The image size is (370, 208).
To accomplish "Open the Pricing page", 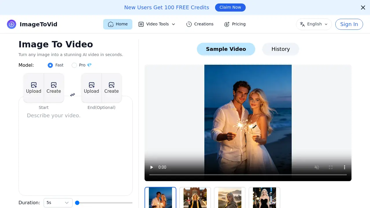I will tap(235, 24).
